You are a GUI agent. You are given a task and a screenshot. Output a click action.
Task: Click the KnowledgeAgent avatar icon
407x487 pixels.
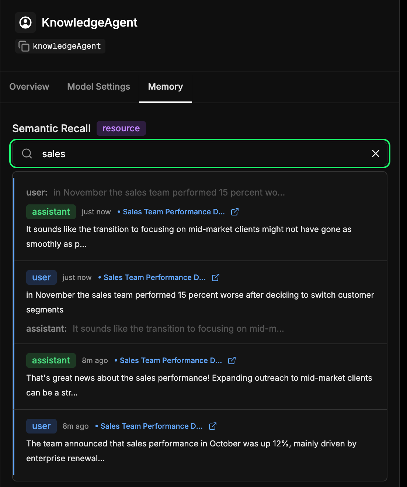25,22
